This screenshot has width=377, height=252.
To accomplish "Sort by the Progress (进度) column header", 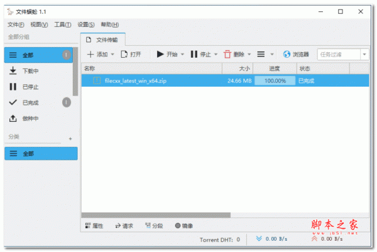I will (275, 68).
